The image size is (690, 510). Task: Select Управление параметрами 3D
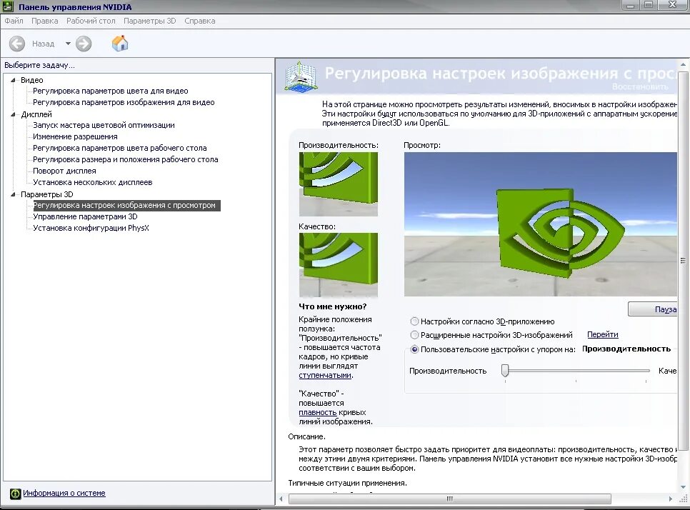pyautogui.click(x=86, y=216)
